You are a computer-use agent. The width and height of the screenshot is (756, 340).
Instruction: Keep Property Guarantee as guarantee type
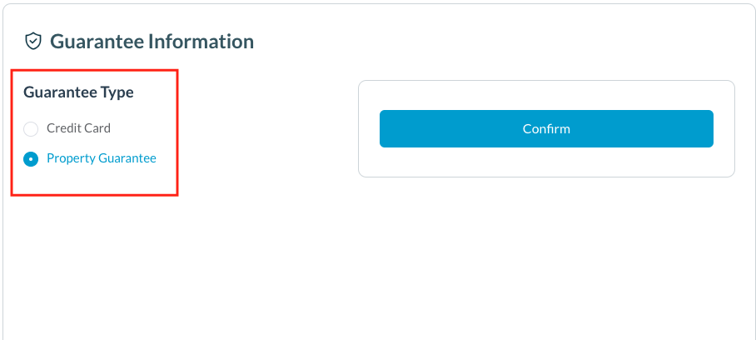click(31, 158)
